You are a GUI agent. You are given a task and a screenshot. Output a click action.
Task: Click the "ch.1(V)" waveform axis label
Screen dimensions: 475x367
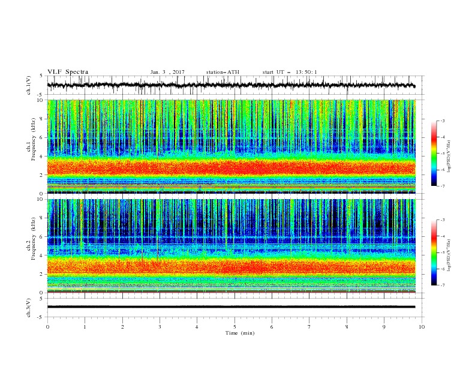pos(29,85)
